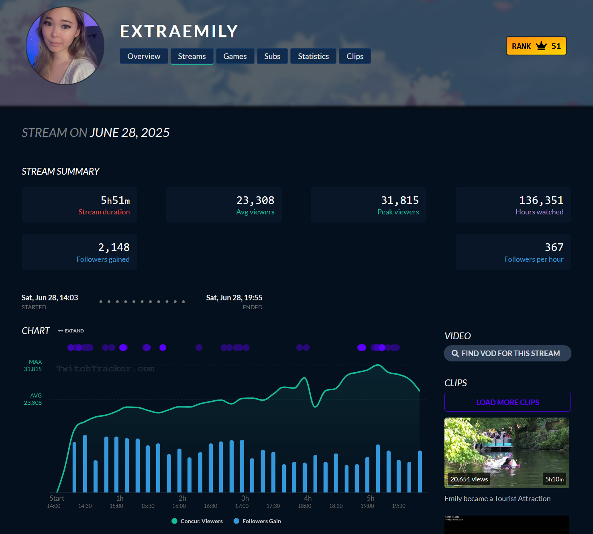Image resolution: width=593 pixels, height=534 pixels.
Task: Click the AVG 23,308 chart label
Action: [x=33, y=399]
